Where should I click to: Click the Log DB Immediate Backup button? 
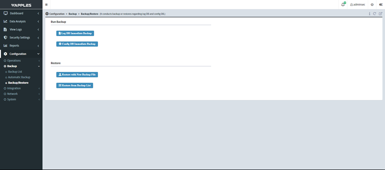tap(75, 33)
